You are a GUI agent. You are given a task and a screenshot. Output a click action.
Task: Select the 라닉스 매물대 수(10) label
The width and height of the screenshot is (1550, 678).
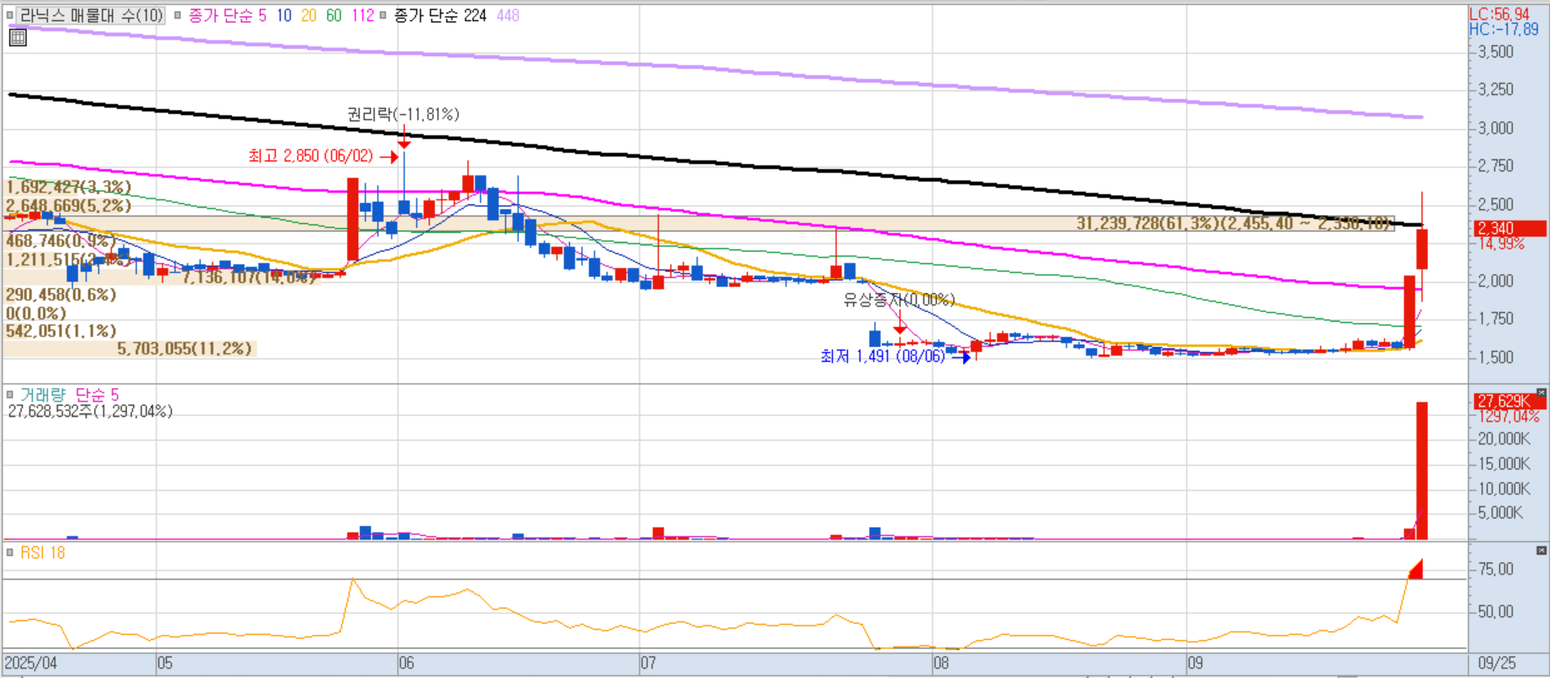[x=92, y=15]
